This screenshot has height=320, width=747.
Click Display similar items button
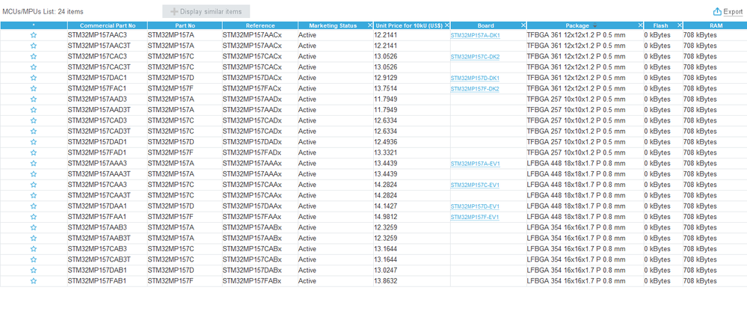[x=206, y=11]
